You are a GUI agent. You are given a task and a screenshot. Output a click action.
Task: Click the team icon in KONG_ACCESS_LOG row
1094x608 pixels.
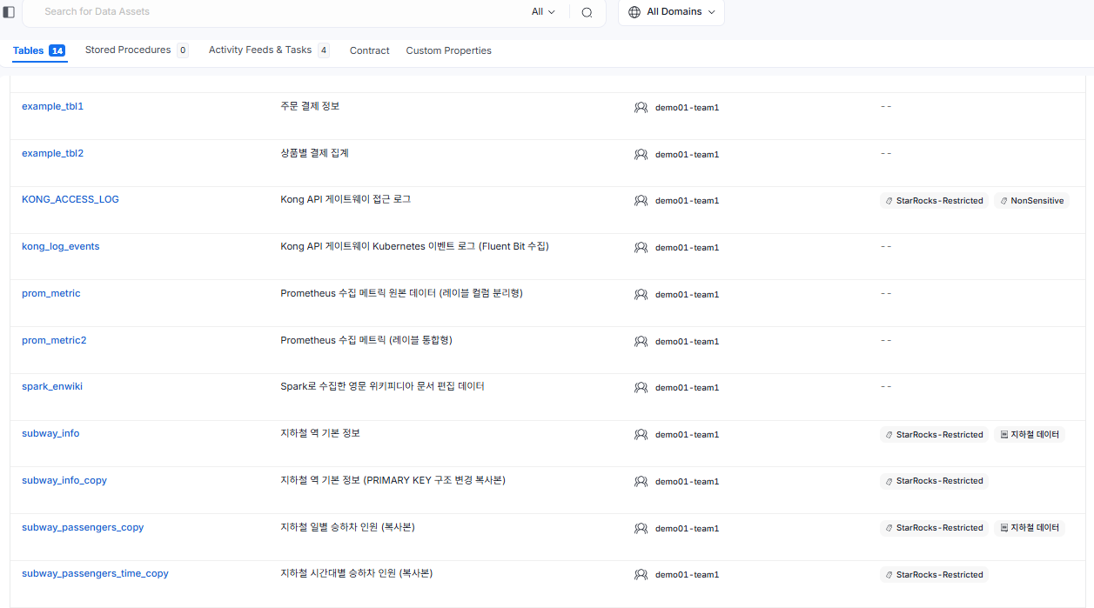point(641,201)
